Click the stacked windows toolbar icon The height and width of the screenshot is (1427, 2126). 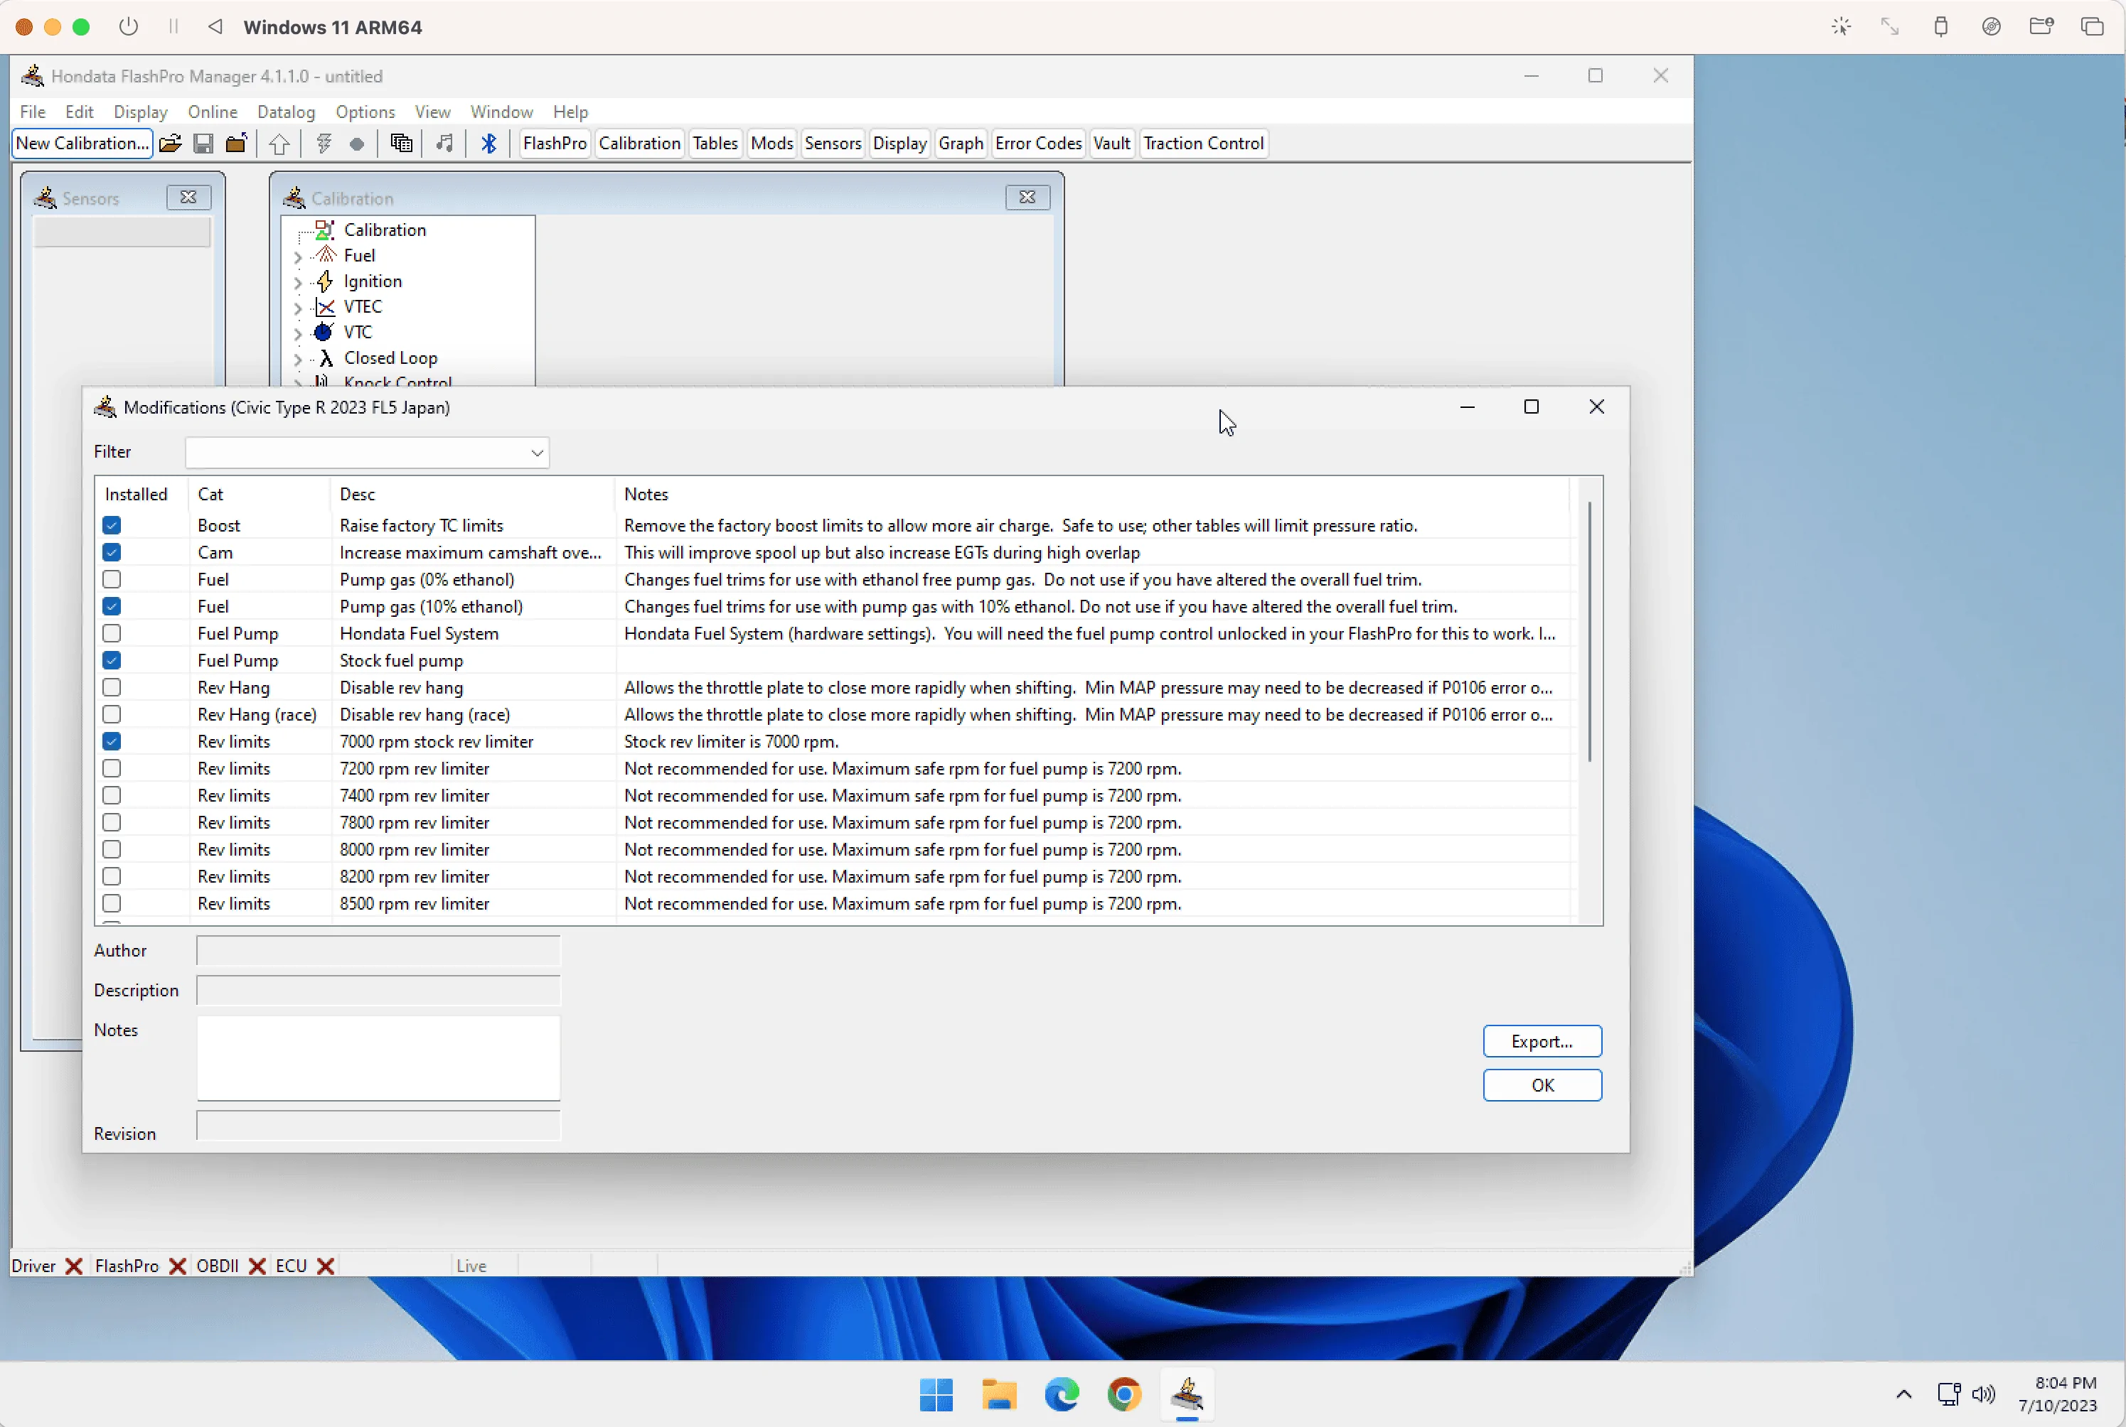(x=400, y=144)
